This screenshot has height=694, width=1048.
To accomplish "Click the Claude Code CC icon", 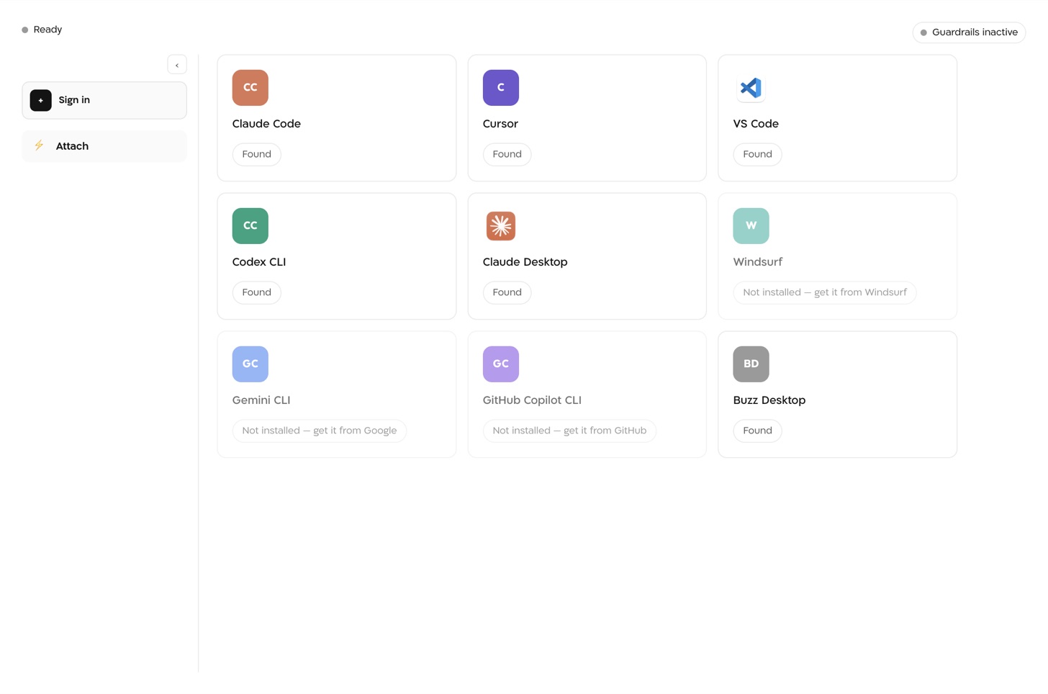I will point(250,88).
